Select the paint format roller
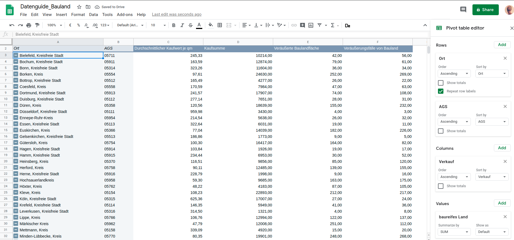The image size is (514, 240). 37,25
